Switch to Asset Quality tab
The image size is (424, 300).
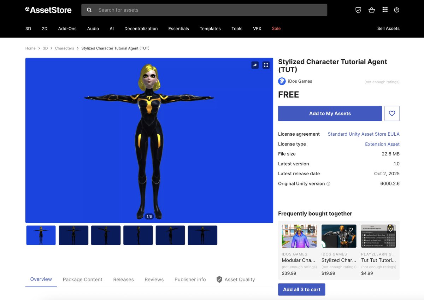tap(236, 280)
